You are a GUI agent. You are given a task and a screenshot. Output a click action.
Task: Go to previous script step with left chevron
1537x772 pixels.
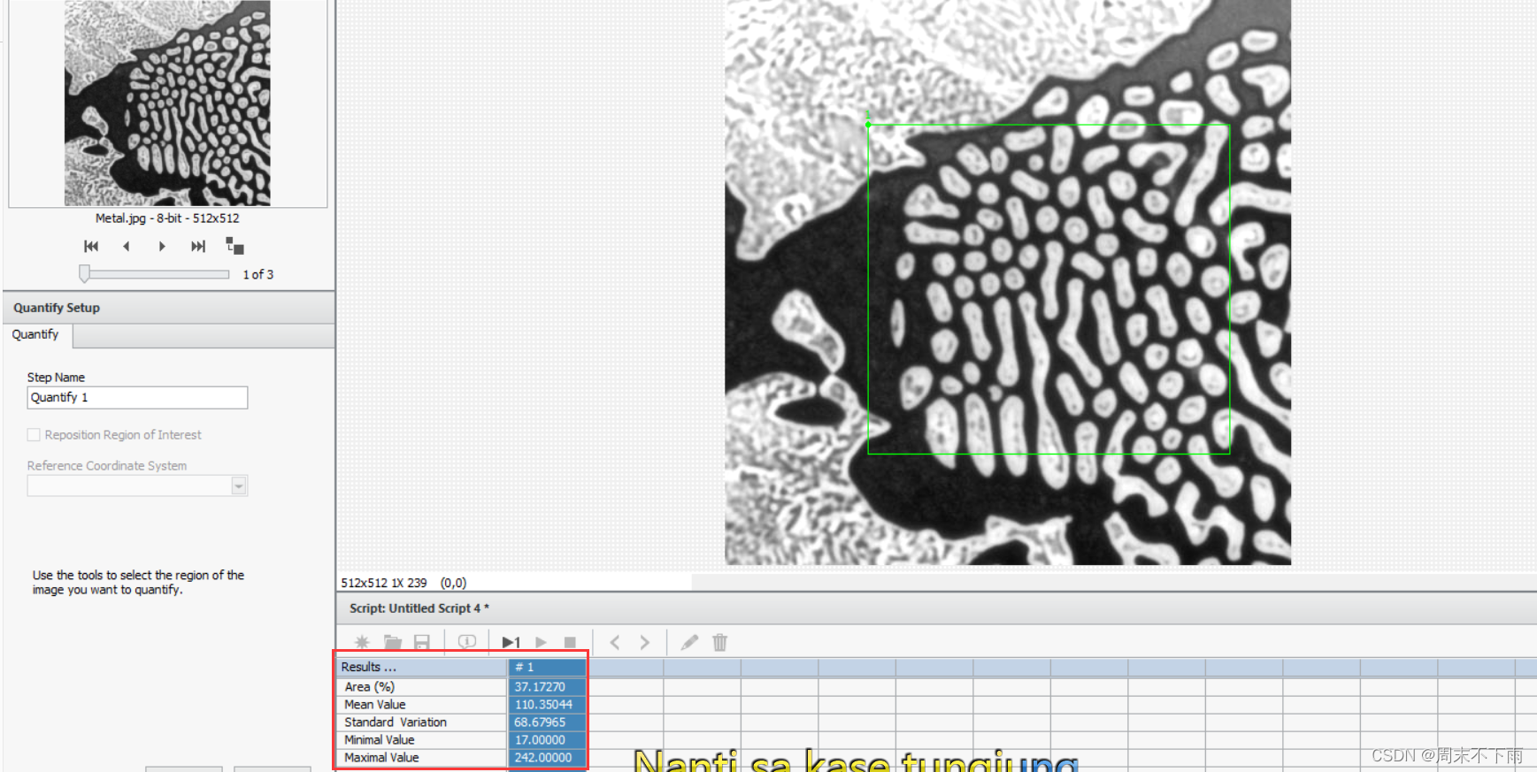[615, 643]
